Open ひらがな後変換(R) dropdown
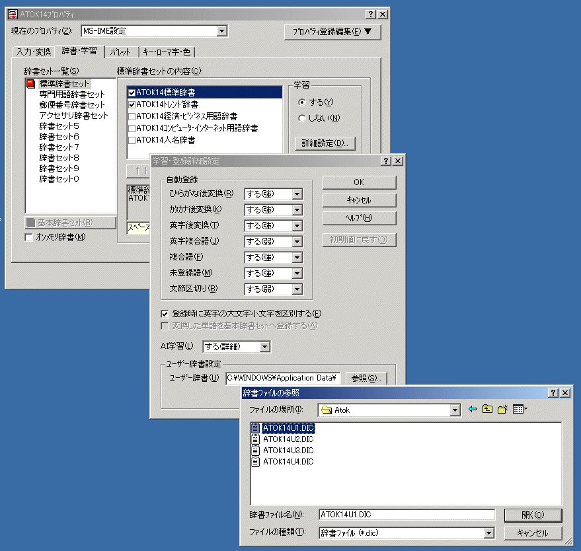The image size is (581, 551). [x=297, y=194]
